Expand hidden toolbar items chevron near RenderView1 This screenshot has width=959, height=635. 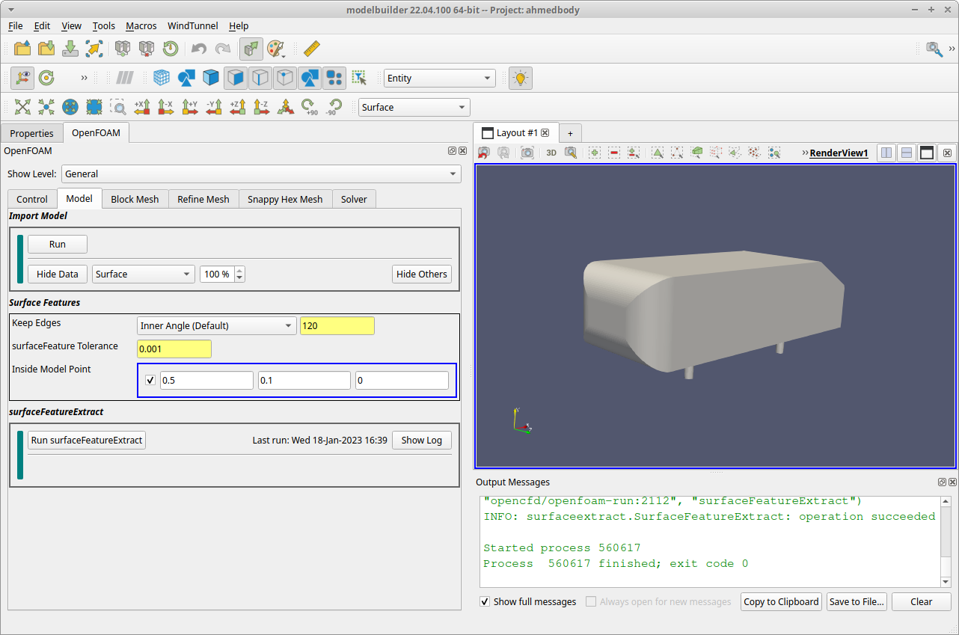(x=805, y=153)
